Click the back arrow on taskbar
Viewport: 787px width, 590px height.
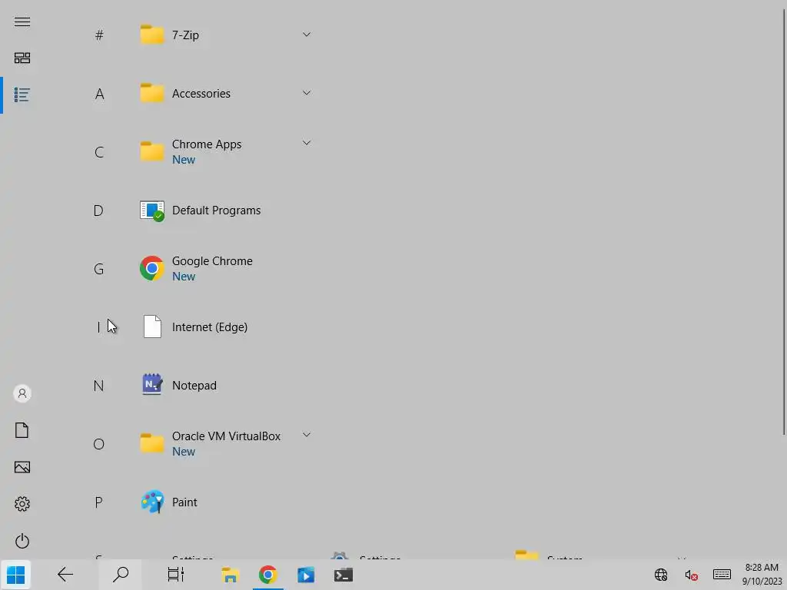point(65,575)
